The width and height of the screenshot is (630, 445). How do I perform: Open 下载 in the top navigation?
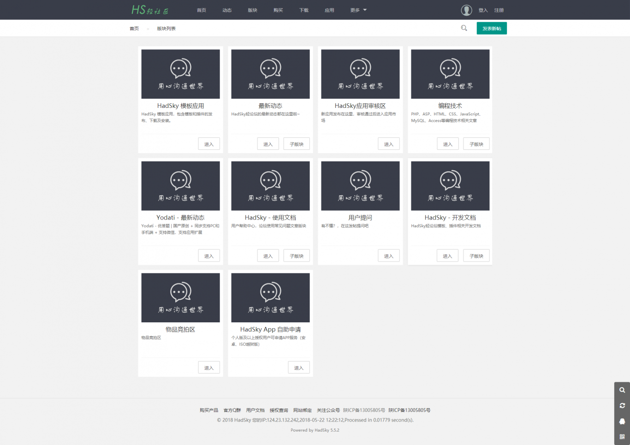[304, 10]
